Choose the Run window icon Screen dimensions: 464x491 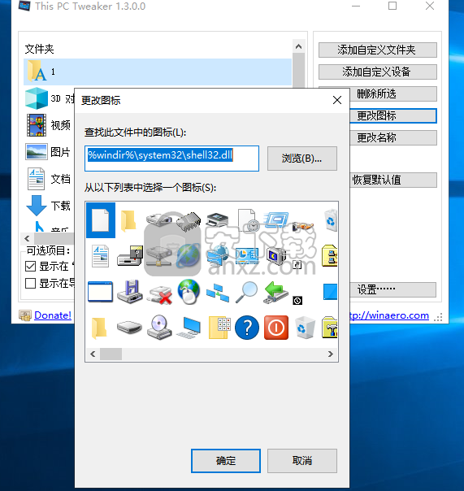click(x=275, y=219)
